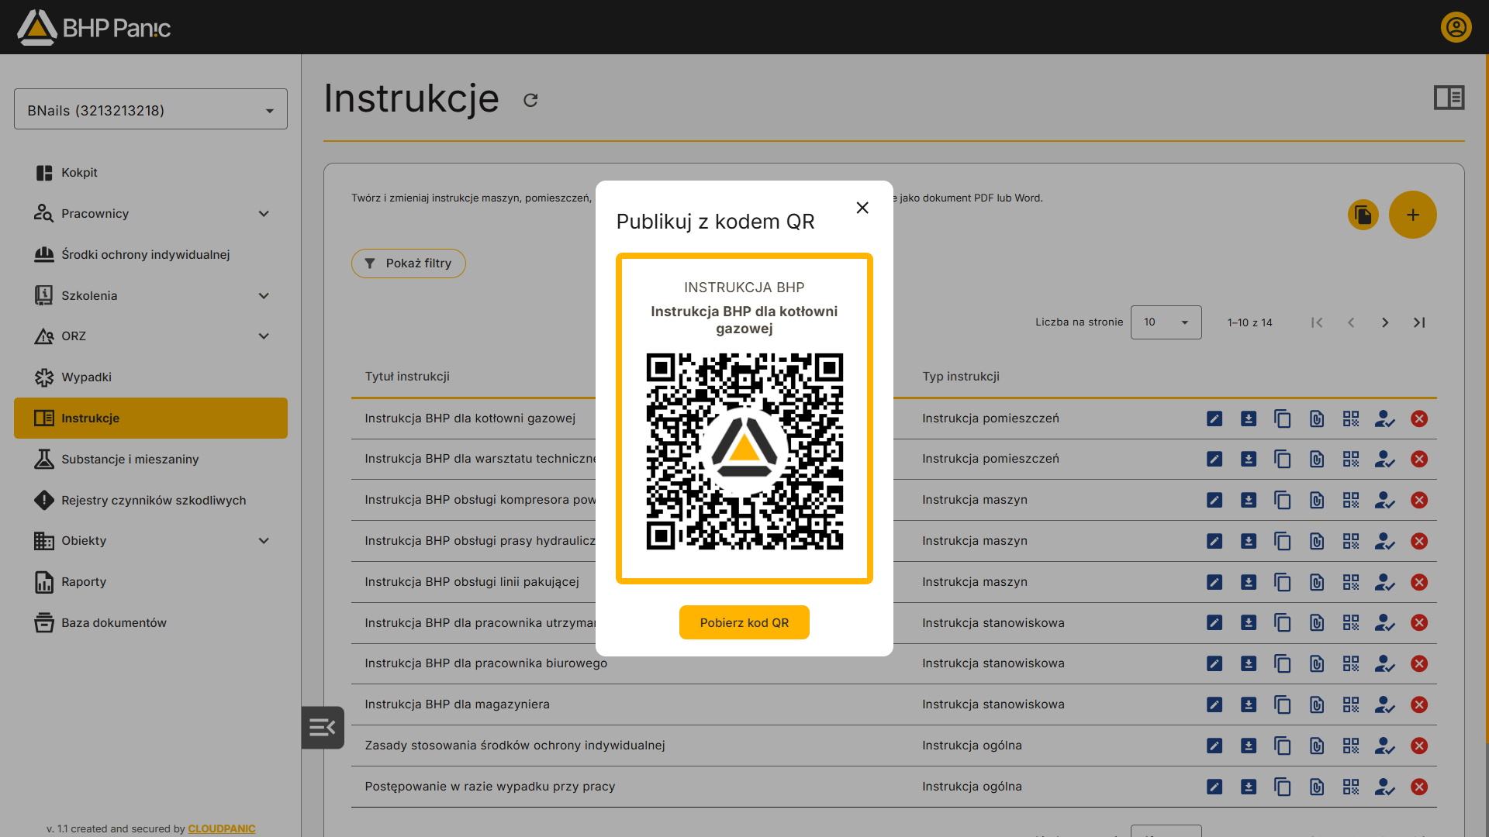Add a new instruction with plus button
1489x837 pixels.
click(1413, 215)
